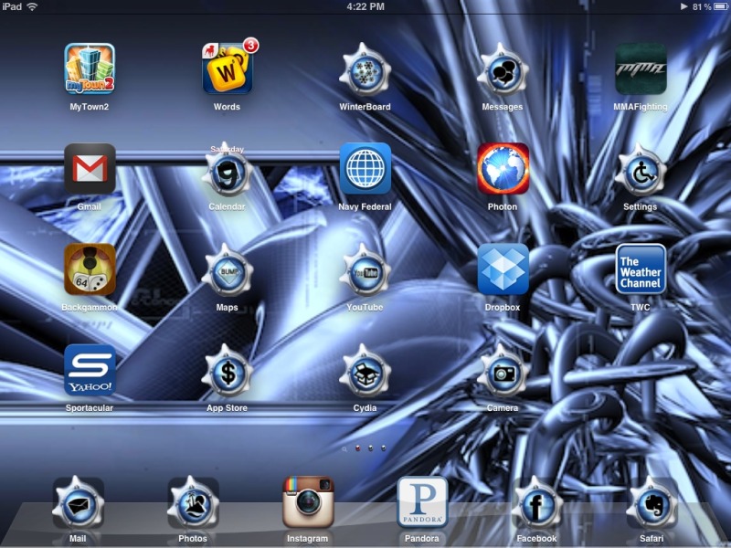Tap the Wi-Fi status icon
This screenshot has height=548, width=731.
32,6
